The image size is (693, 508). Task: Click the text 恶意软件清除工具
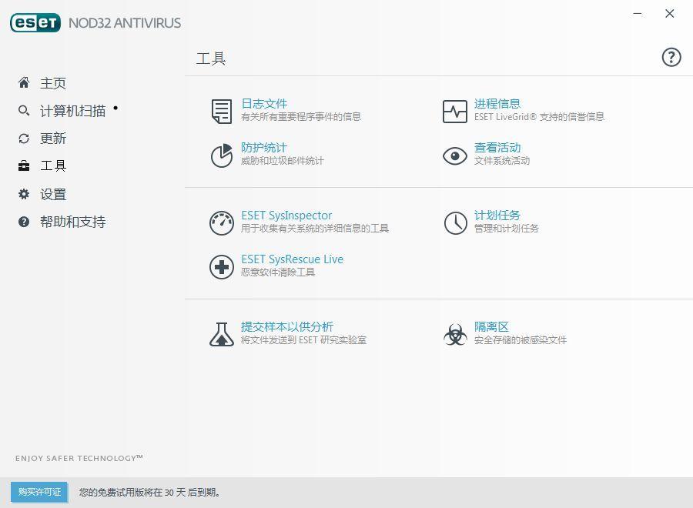click(278, 272)
